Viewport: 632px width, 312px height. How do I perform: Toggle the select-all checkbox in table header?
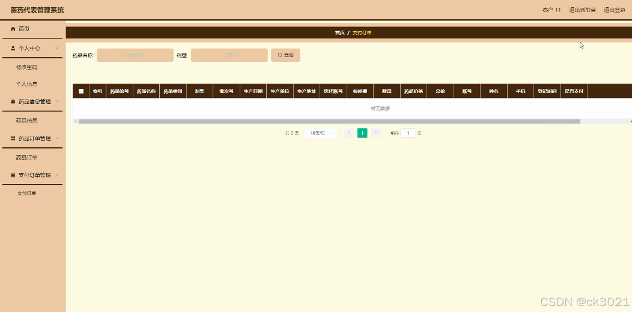pos(81,91)
